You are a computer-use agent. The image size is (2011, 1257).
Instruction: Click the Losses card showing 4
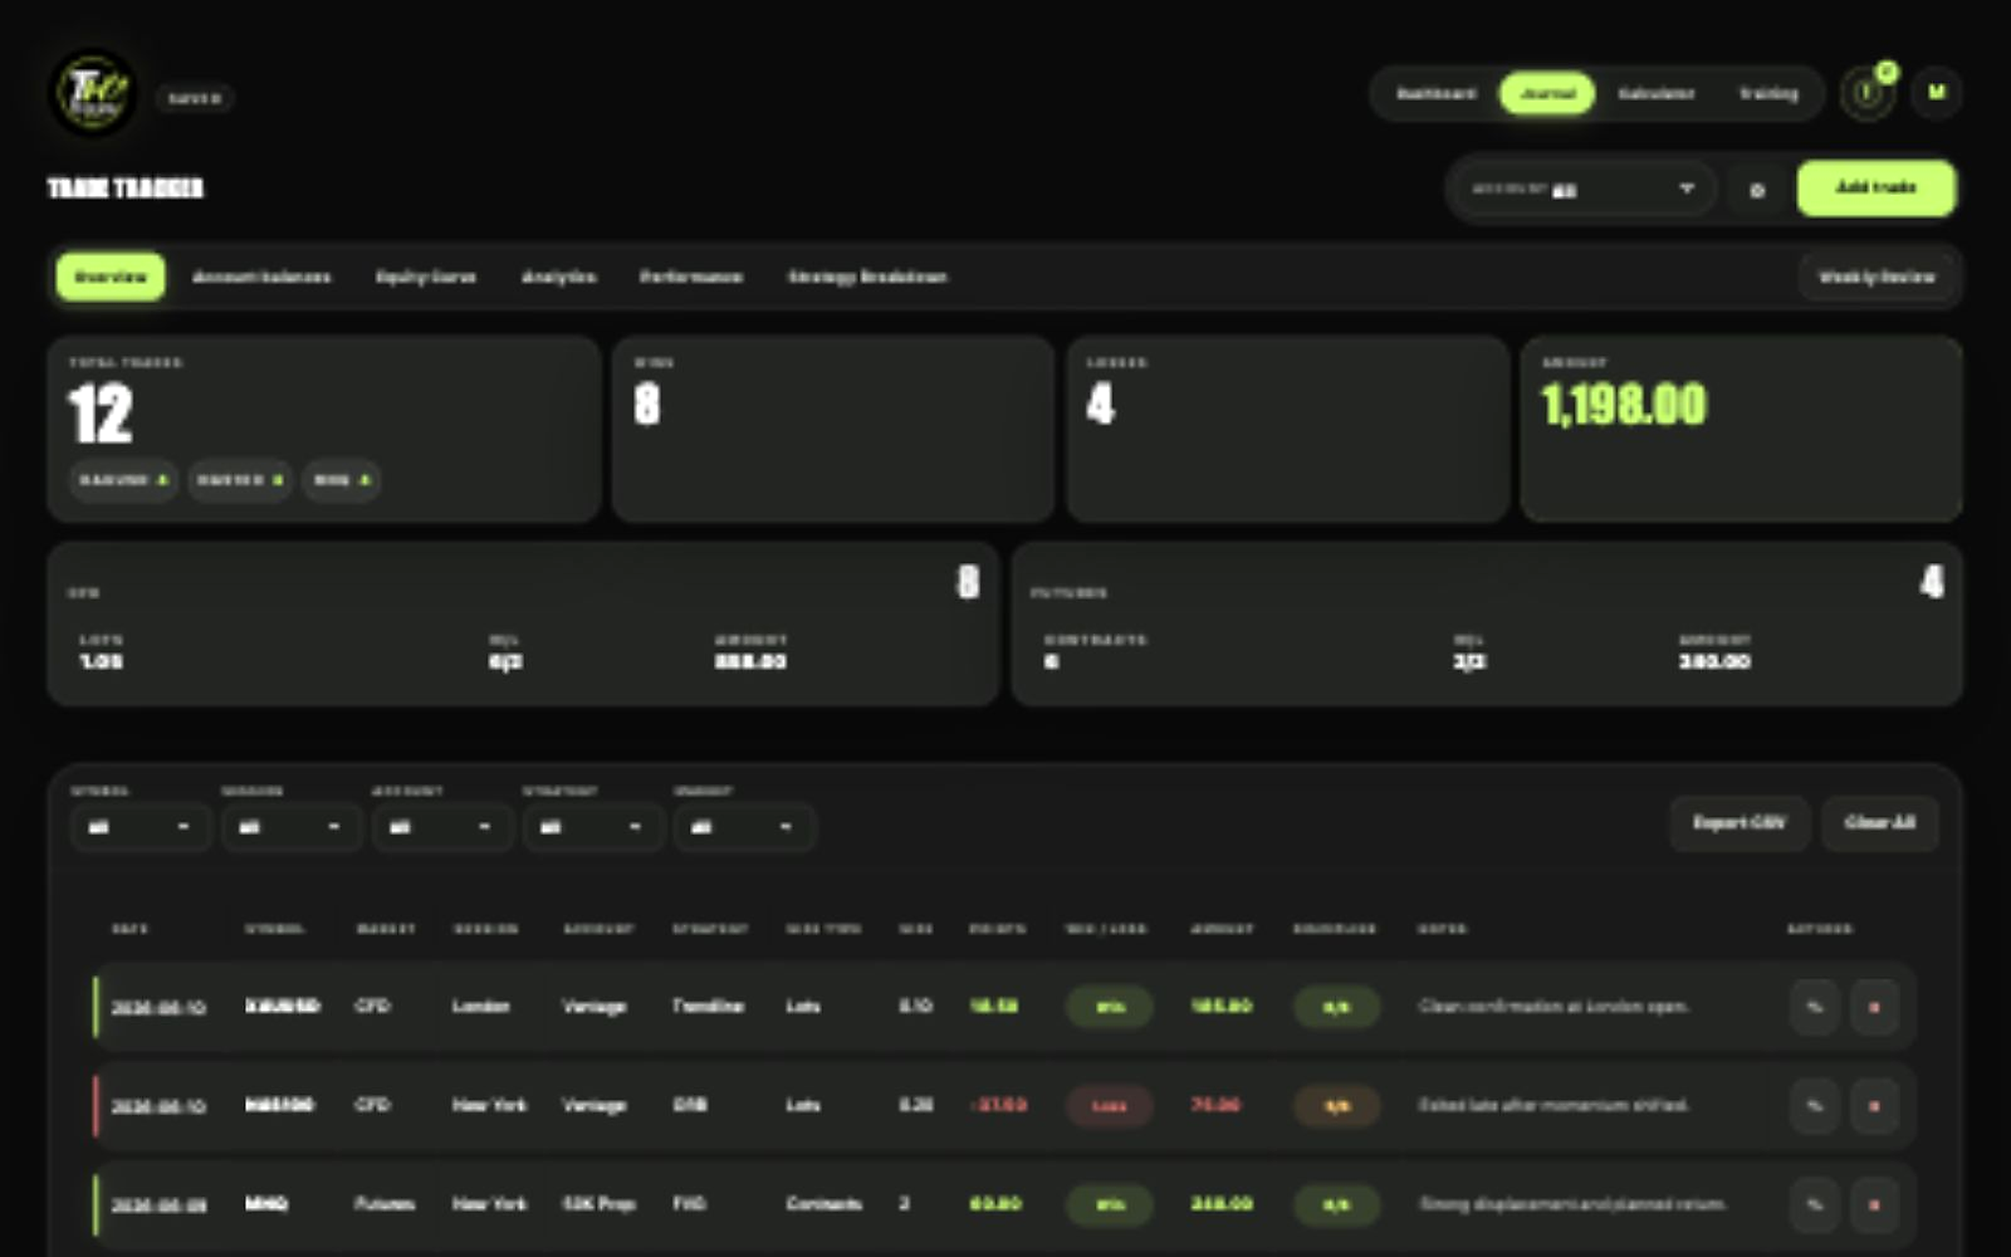click(1287, 429)
